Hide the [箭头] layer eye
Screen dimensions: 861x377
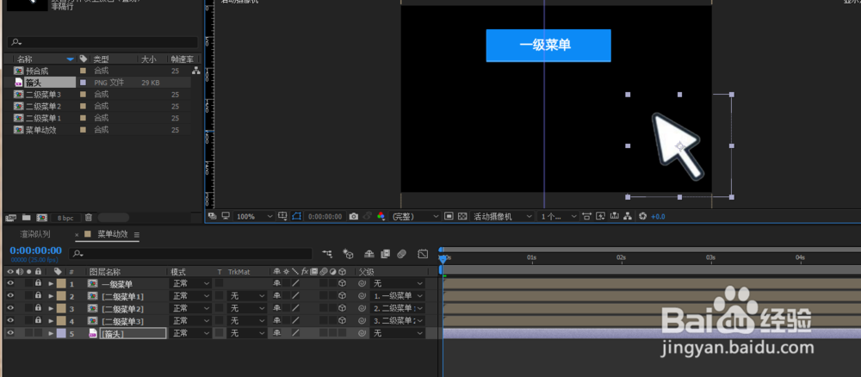(10, 332)
